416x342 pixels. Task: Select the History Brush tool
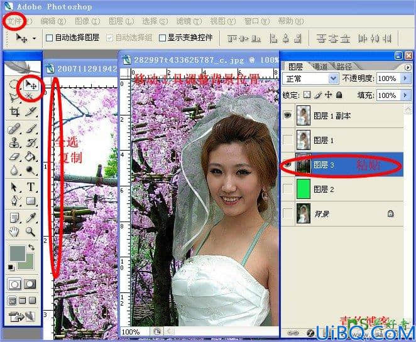click(31, 142)
